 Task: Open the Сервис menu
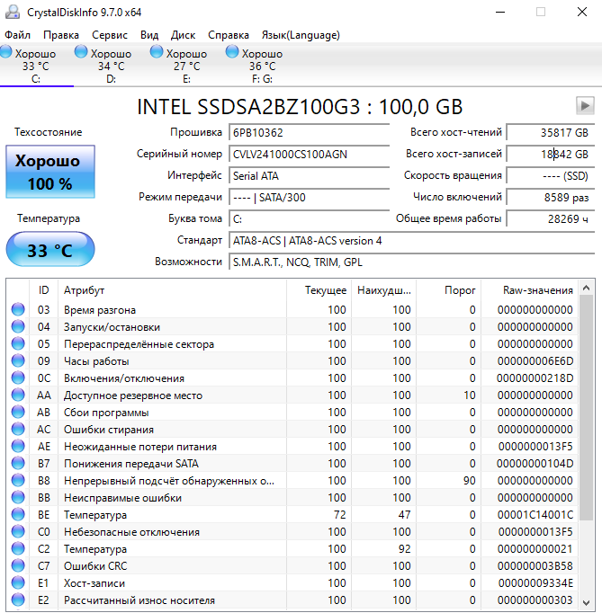tap(109, 35)
